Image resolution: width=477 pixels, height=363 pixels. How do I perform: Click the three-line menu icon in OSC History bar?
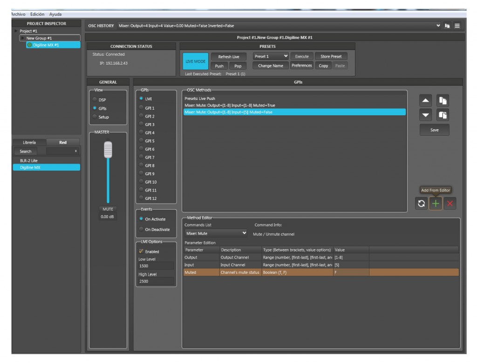457,26
